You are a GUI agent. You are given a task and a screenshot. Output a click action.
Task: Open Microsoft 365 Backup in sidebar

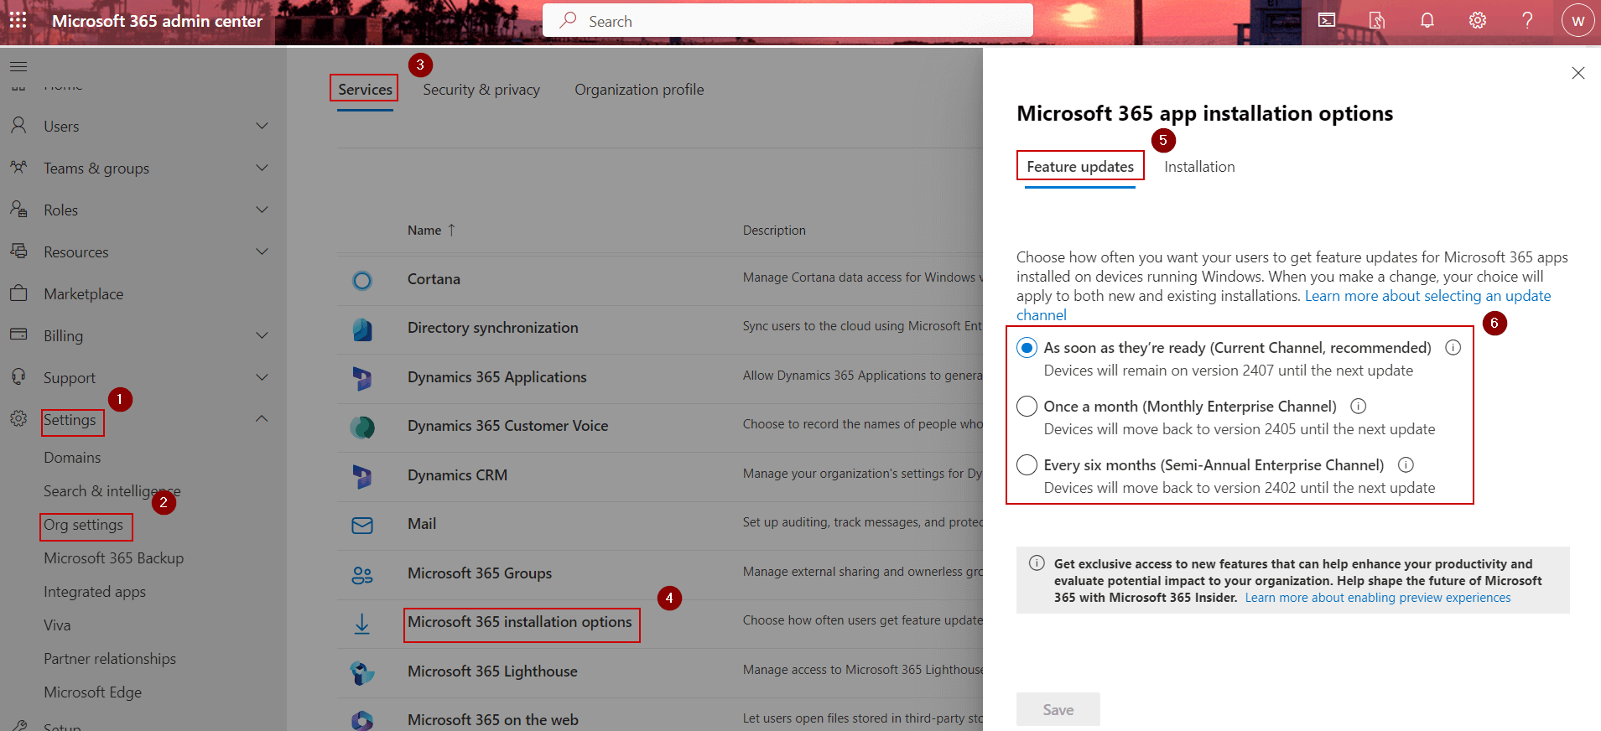point(113,558)
